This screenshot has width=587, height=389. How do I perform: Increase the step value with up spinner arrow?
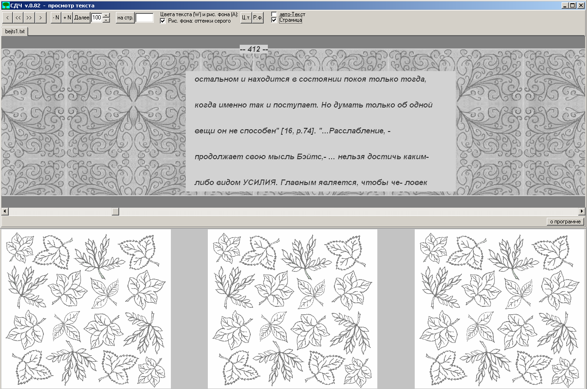[106, 15]
